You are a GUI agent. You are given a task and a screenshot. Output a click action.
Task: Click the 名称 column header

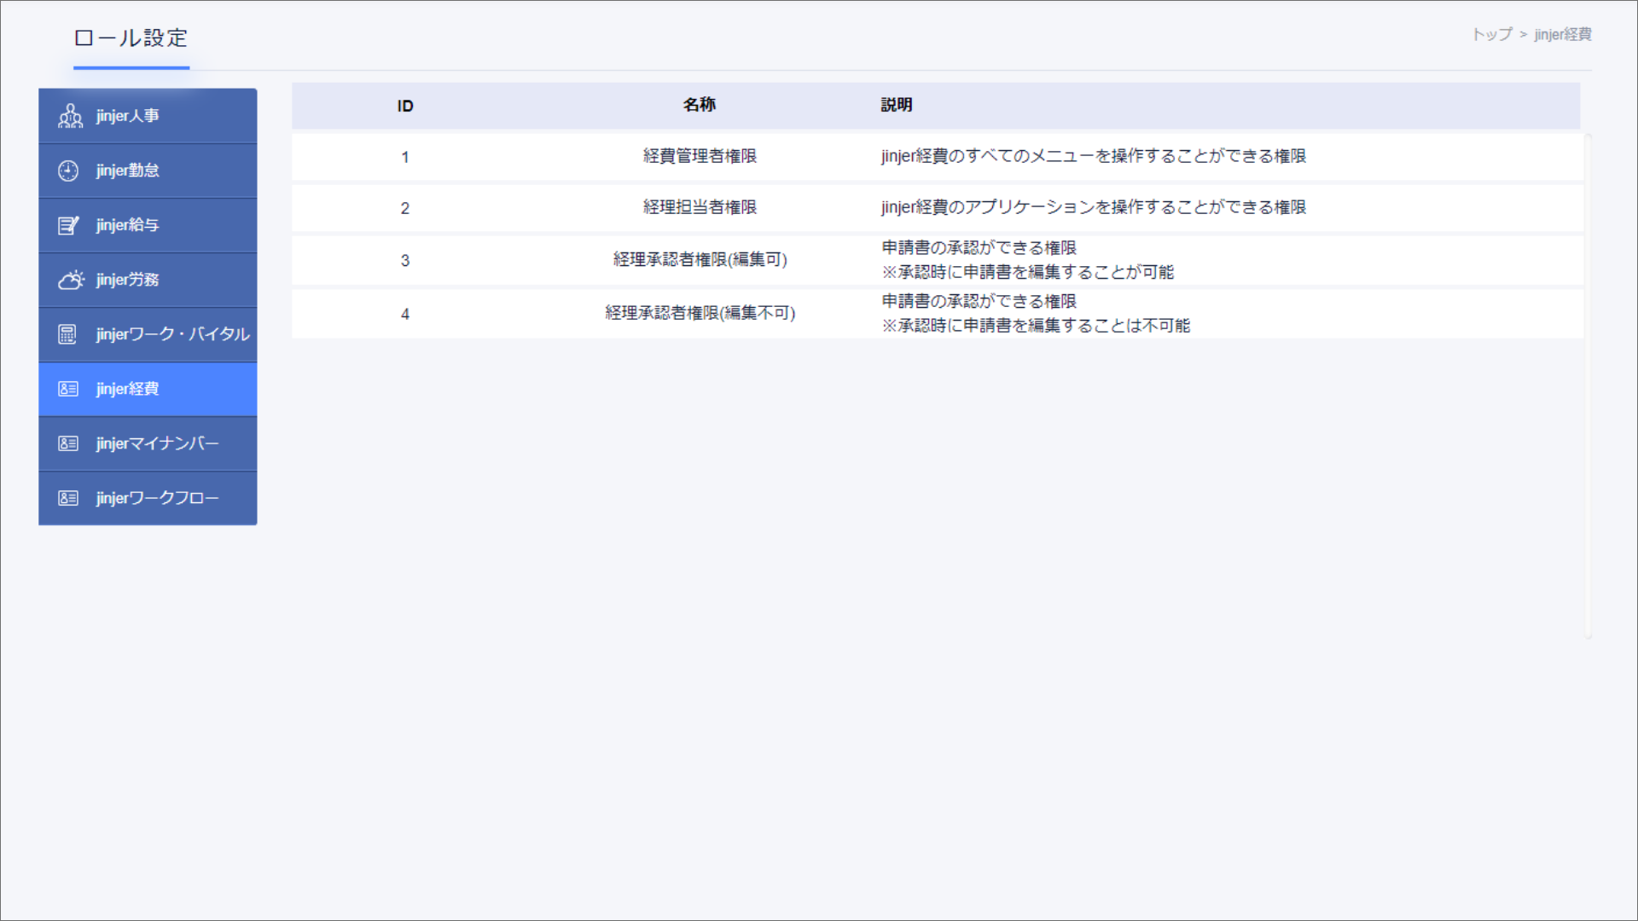pos(699,105)
